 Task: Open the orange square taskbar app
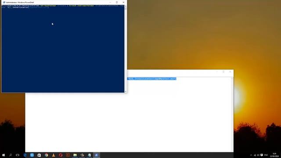(x=68, y=155)
